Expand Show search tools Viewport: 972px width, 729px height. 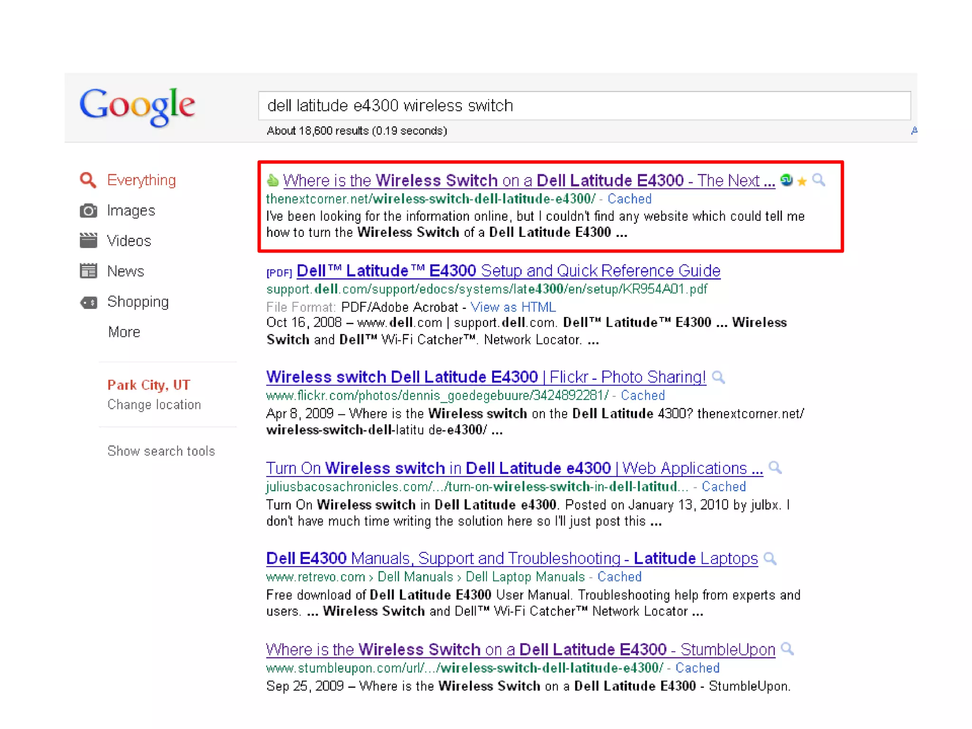pyautogui.click(x=161, y=451)
